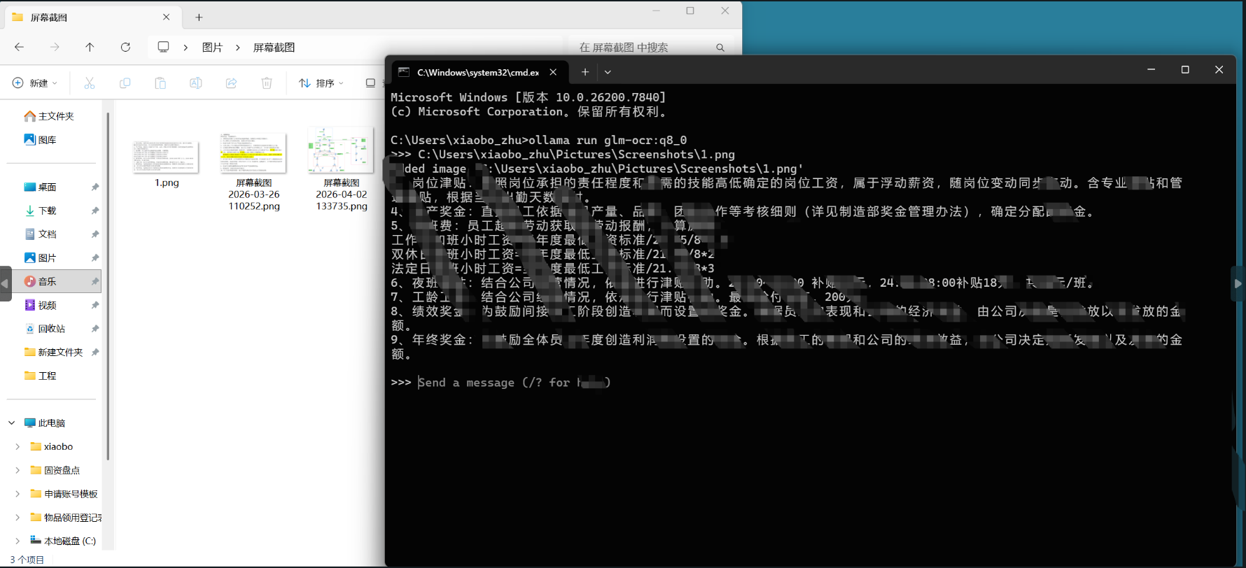Click the Copy icon in Explorer toolbar
The image size is (1246, 568).
point(125,83)
